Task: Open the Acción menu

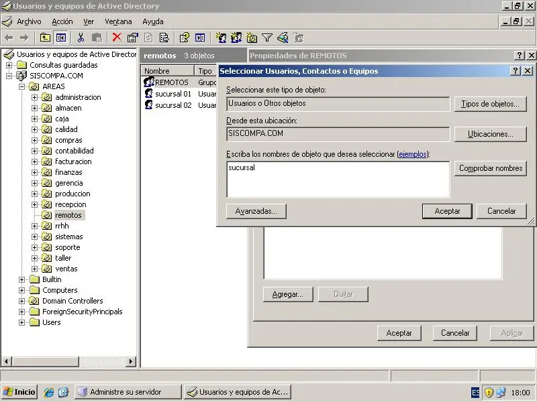Action: [62, 21]
